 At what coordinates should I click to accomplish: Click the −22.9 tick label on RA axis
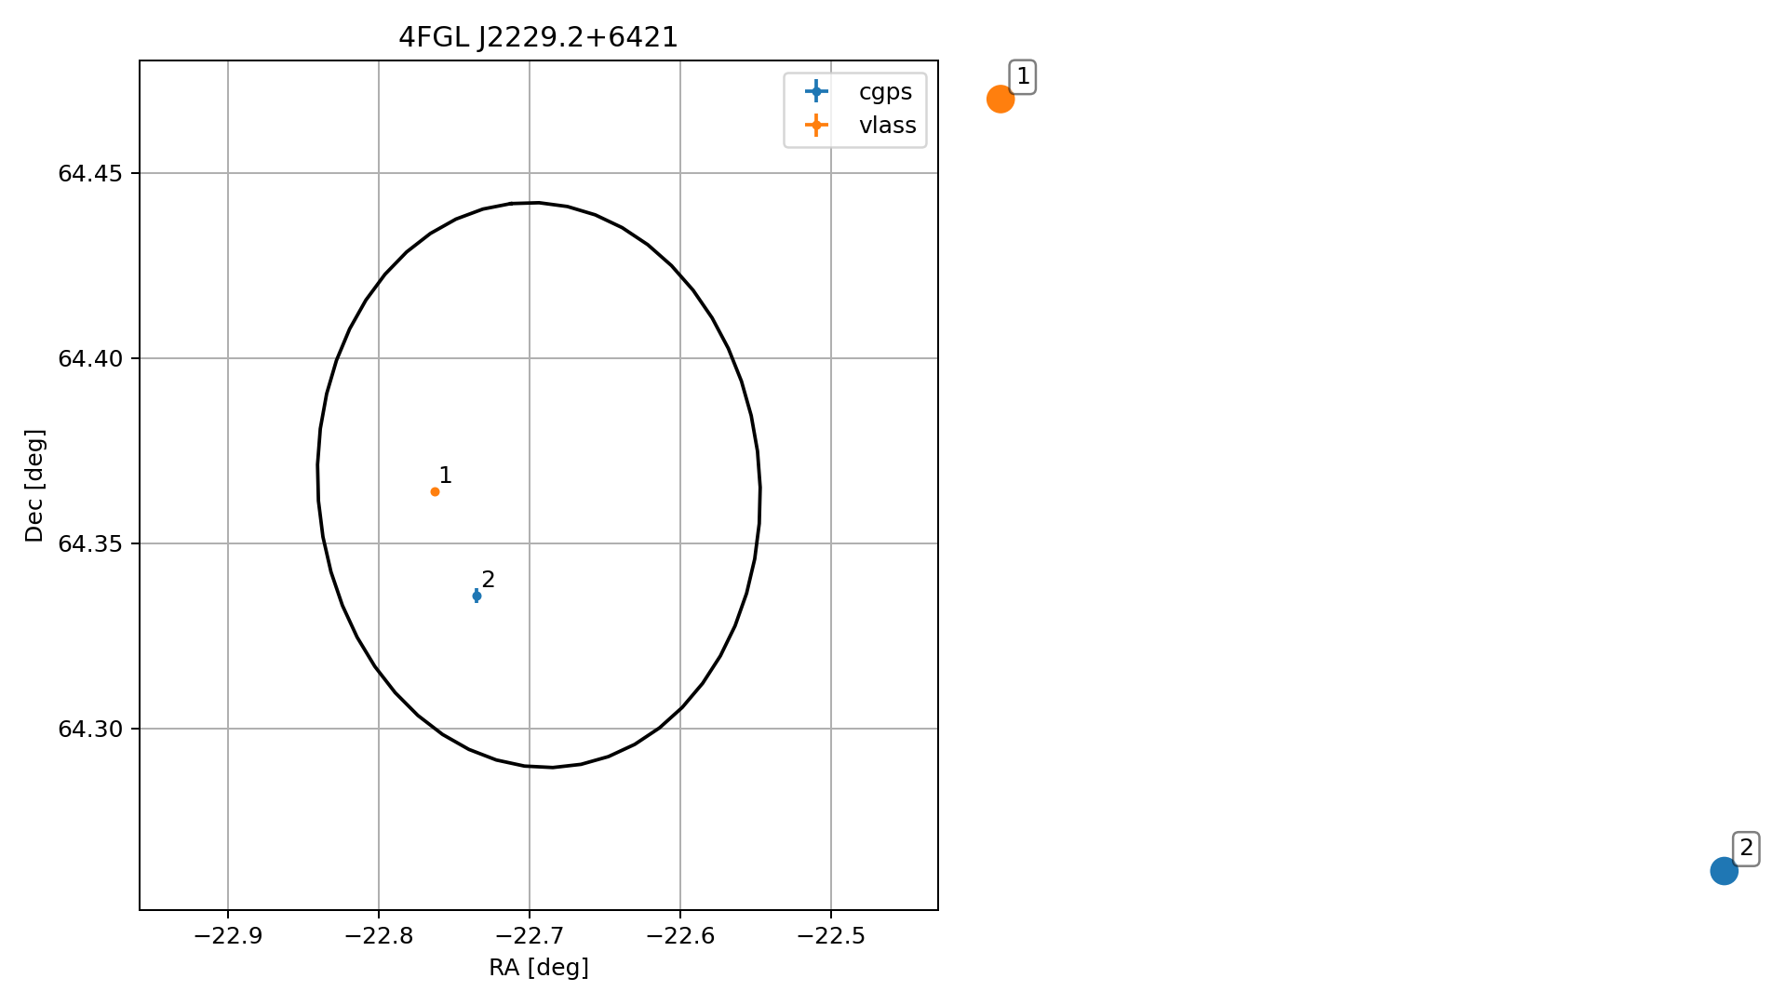(x=228, y=936)
